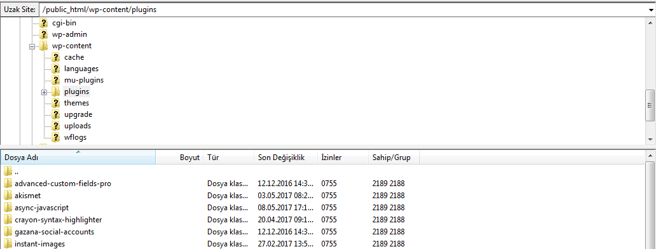Select the akismet file name
Image resolution: width=656 pixels, height=249 pixels.
27,195
